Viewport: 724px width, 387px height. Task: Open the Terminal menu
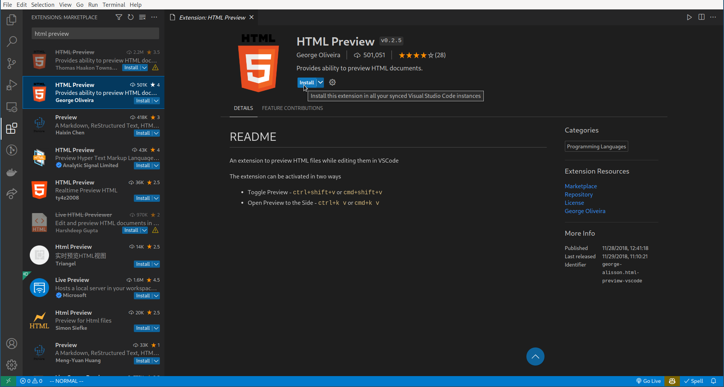pyautogui.click(x=114, y=5)
